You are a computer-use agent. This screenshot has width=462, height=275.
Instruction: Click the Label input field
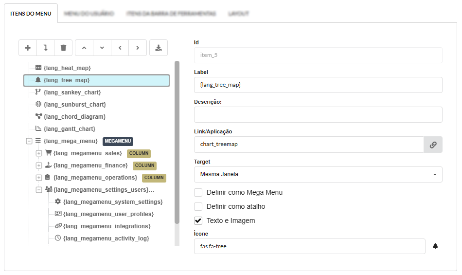[x=318, y=85]
